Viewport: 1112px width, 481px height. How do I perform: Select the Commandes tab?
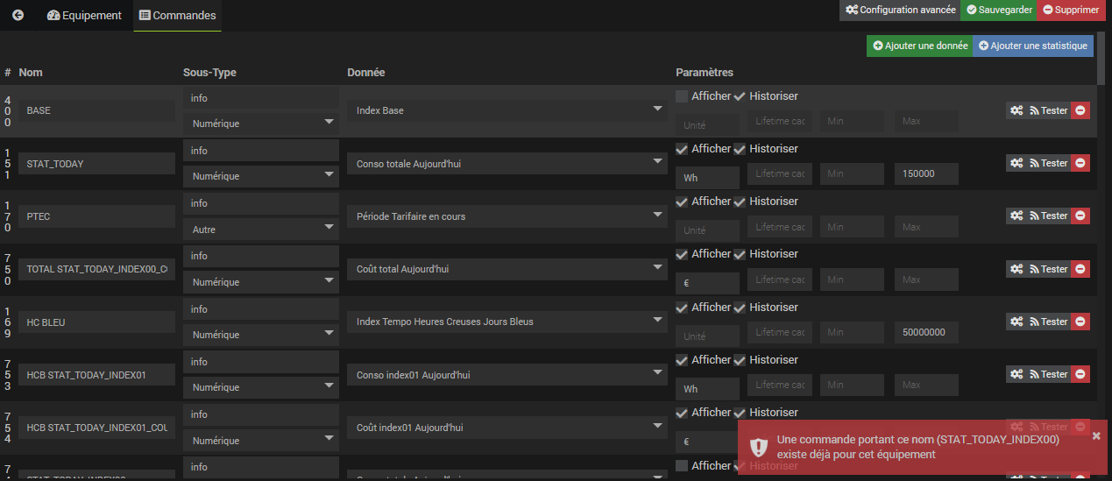(177, 16)
